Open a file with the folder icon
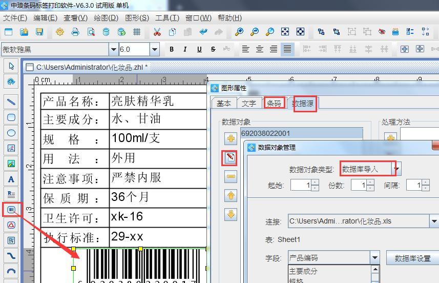 point(24,32)
